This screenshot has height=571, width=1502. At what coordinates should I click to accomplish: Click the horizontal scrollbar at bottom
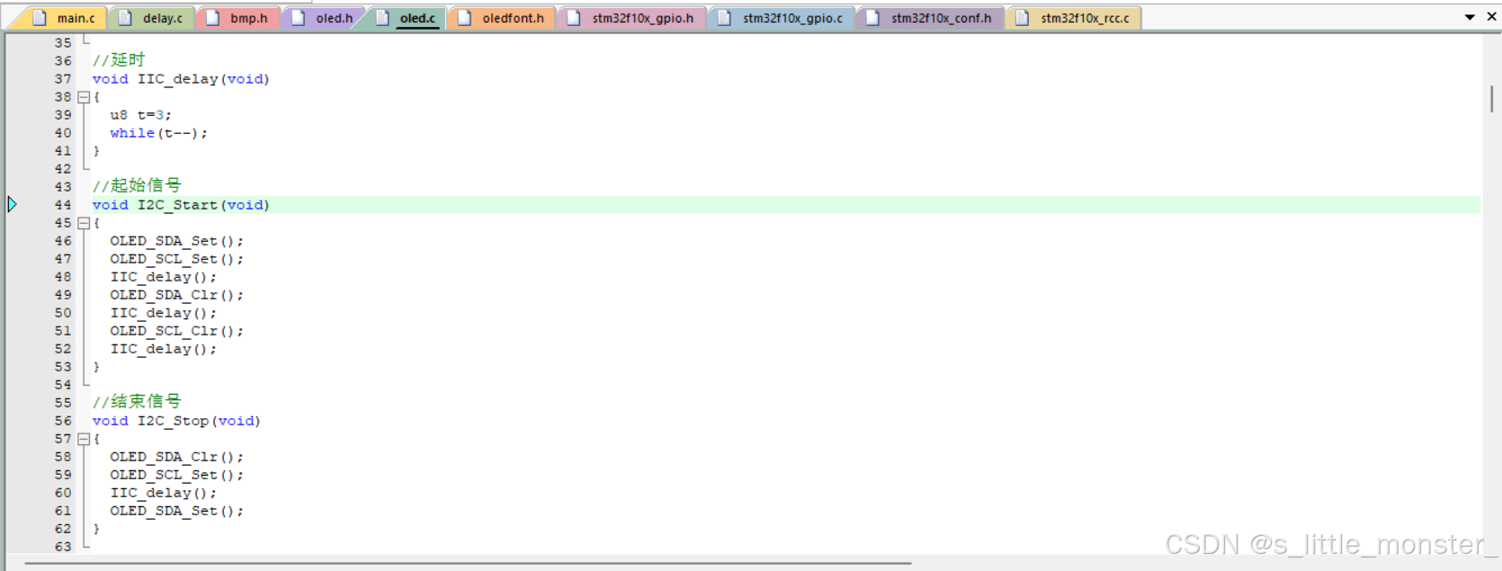click(x=468, y=564)
